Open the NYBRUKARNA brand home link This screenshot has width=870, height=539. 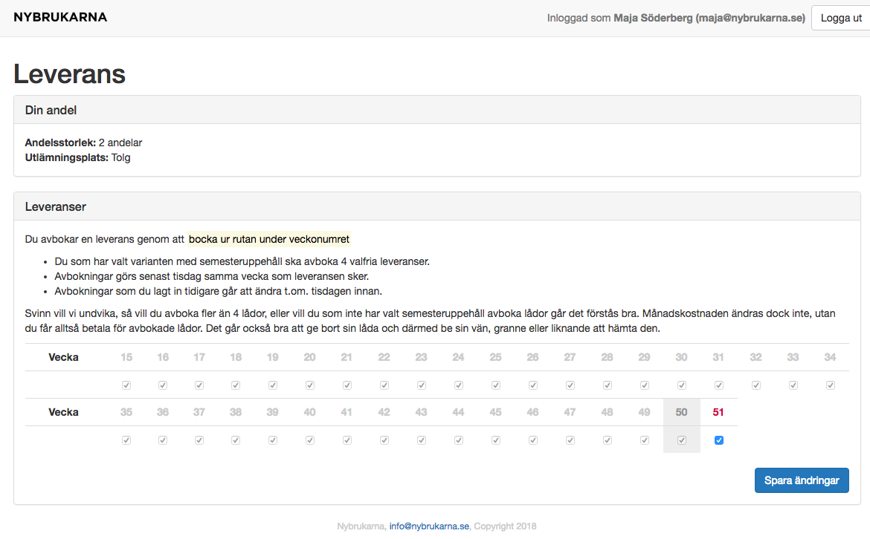tap(60, 17)
